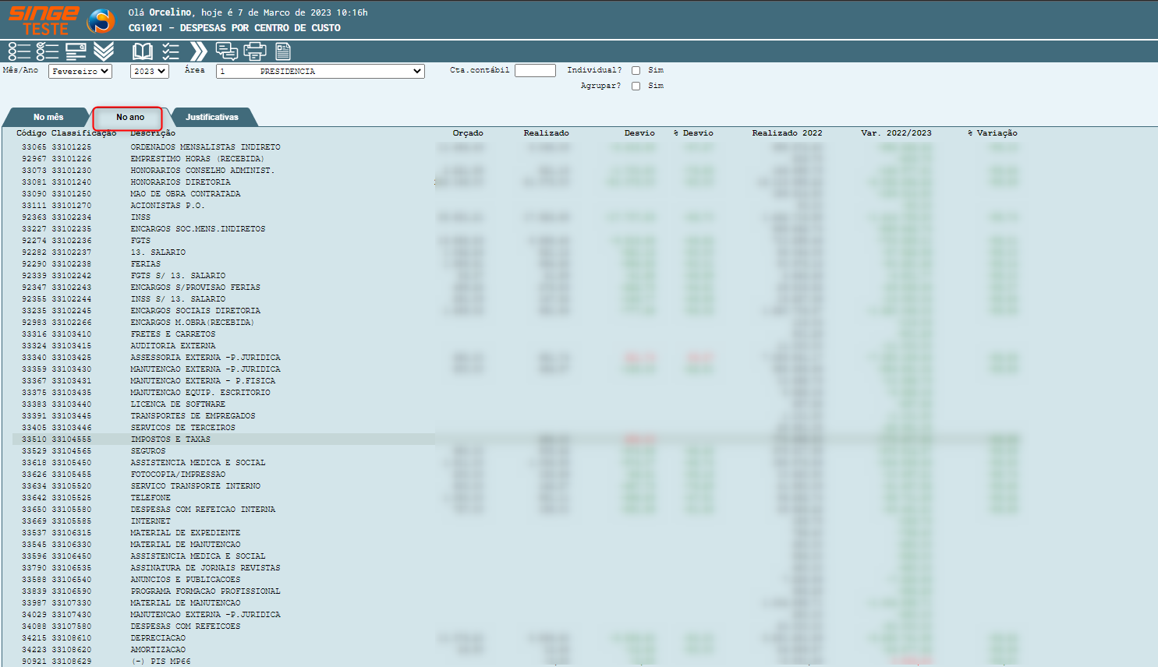The image size is (1158, 667).
Task: Toggle the Agrupar? Sim checkbox
Action: [x=636, y=86]
